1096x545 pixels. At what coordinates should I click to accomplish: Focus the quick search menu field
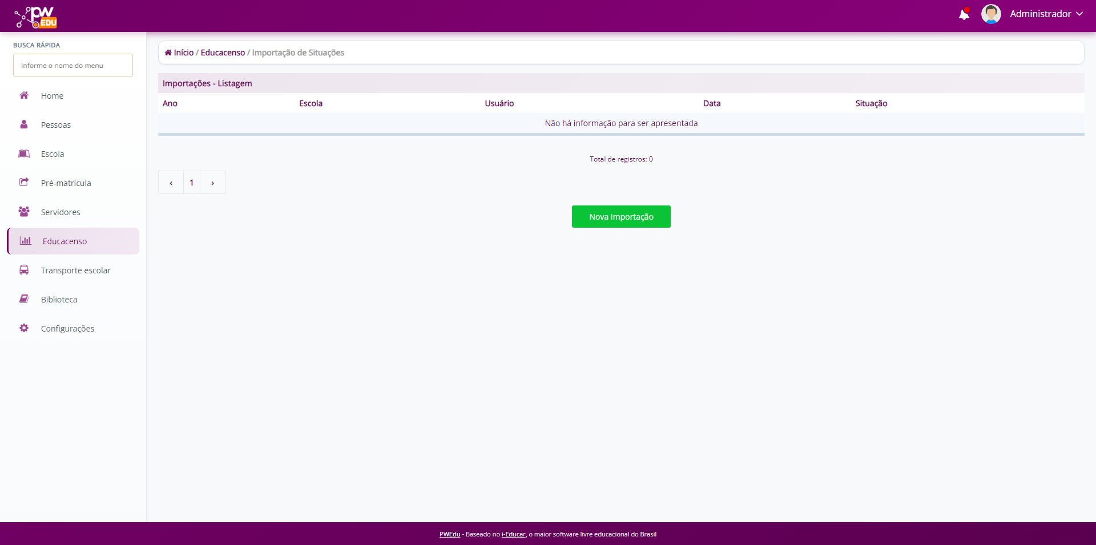coord(73,65)
